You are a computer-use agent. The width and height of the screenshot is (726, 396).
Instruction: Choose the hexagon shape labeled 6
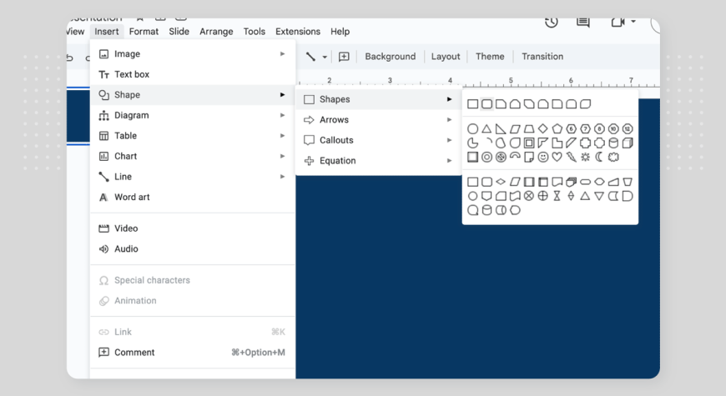(572, 128)
